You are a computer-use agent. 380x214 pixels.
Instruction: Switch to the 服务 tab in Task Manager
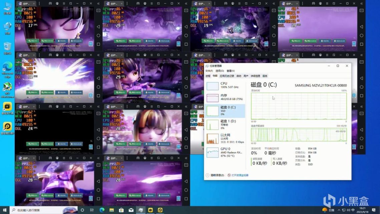click(265, 76)
